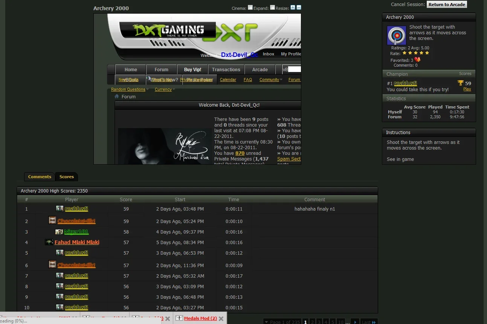
Task: Open the Calendar link
Action: tap(228, 79)
